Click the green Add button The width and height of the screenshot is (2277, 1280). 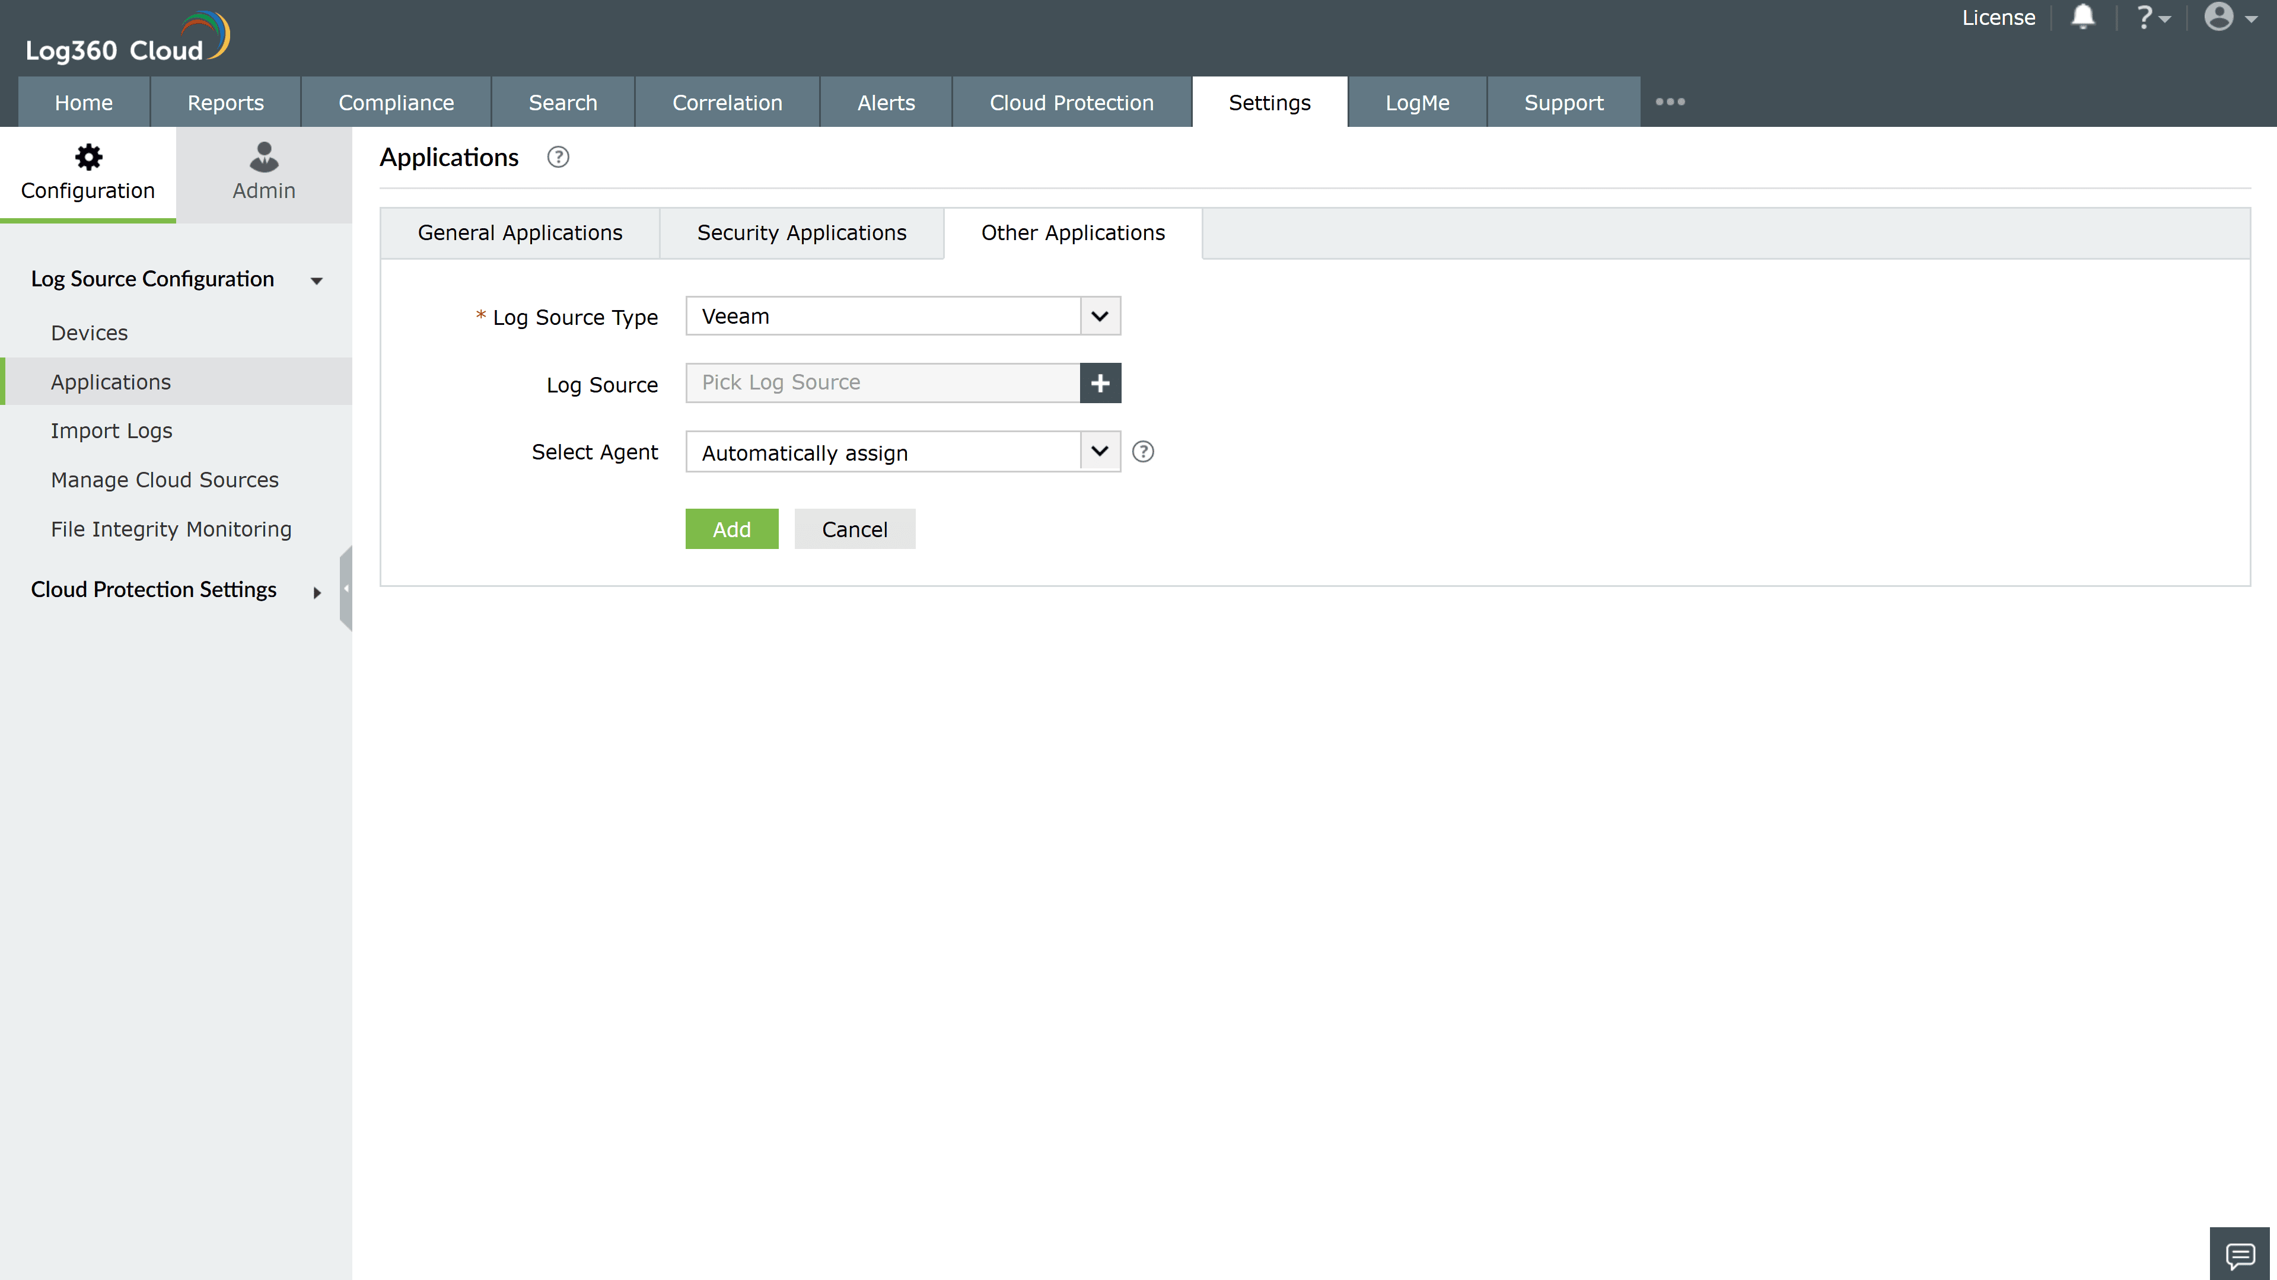(x=731, y=529)
